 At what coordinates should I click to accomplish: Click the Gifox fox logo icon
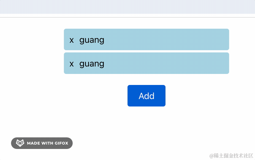20,143
